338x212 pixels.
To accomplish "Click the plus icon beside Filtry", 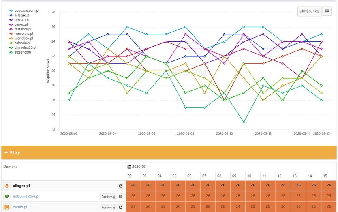I will pyautogui.click(x=6, y=152).
